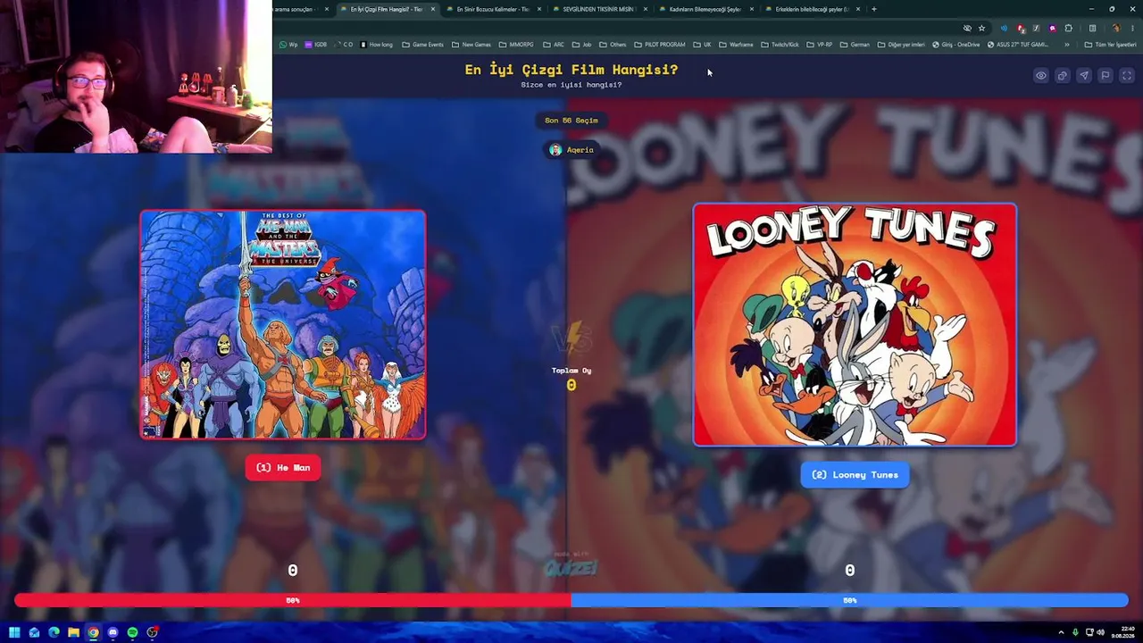Show more bookmarks with the double chevron
Viewport: 1143px width, 643px height.
pos(1067,45)
